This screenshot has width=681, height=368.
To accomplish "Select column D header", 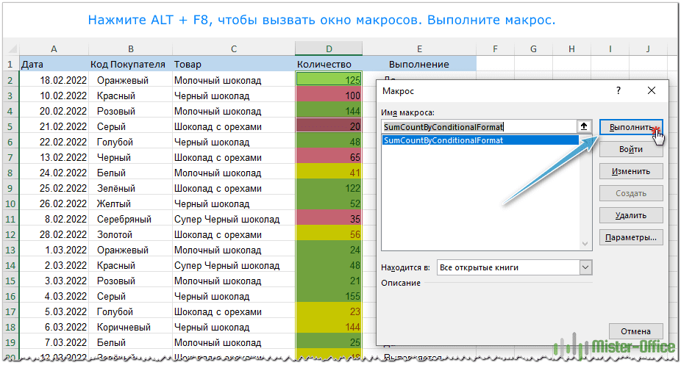I will pos(328,48).
